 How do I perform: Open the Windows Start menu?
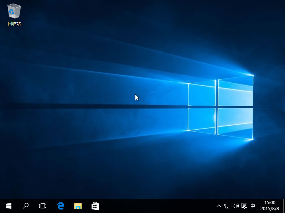(9, 206)
